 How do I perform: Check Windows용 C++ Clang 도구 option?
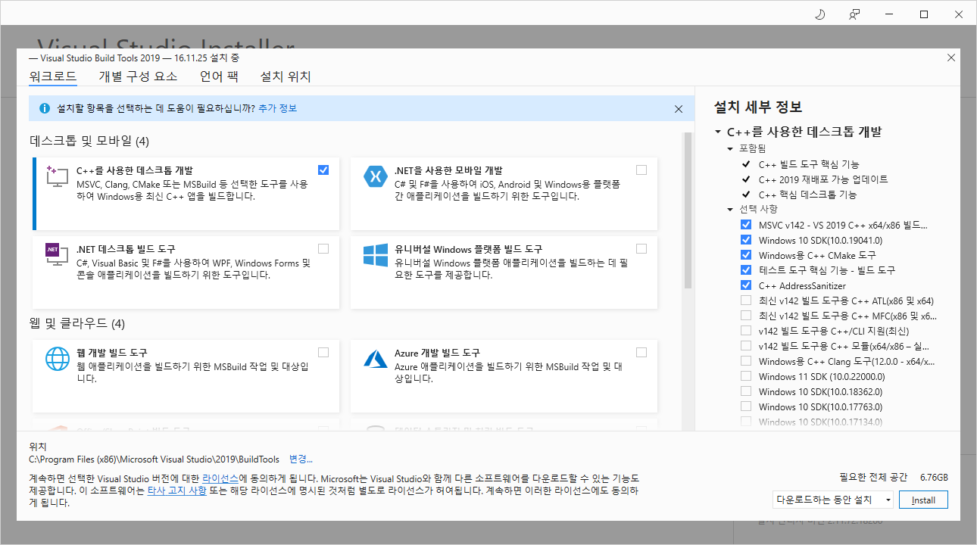[746, 361]
